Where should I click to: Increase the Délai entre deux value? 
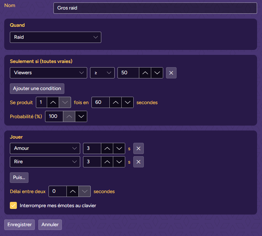pos(72,191)
